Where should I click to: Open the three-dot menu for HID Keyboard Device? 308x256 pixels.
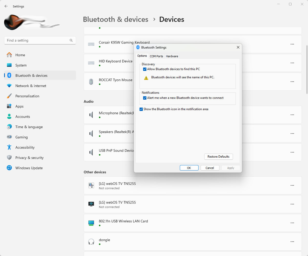click(292, 63)
